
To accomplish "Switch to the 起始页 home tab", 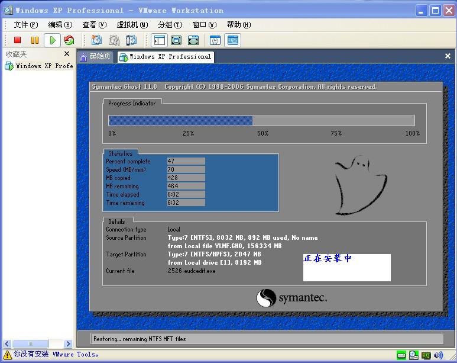I will [96, 57].
